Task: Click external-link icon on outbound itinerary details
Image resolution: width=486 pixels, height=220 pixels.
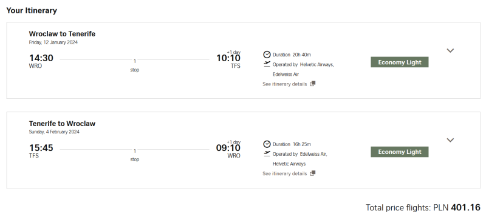Action: point(312,84)
